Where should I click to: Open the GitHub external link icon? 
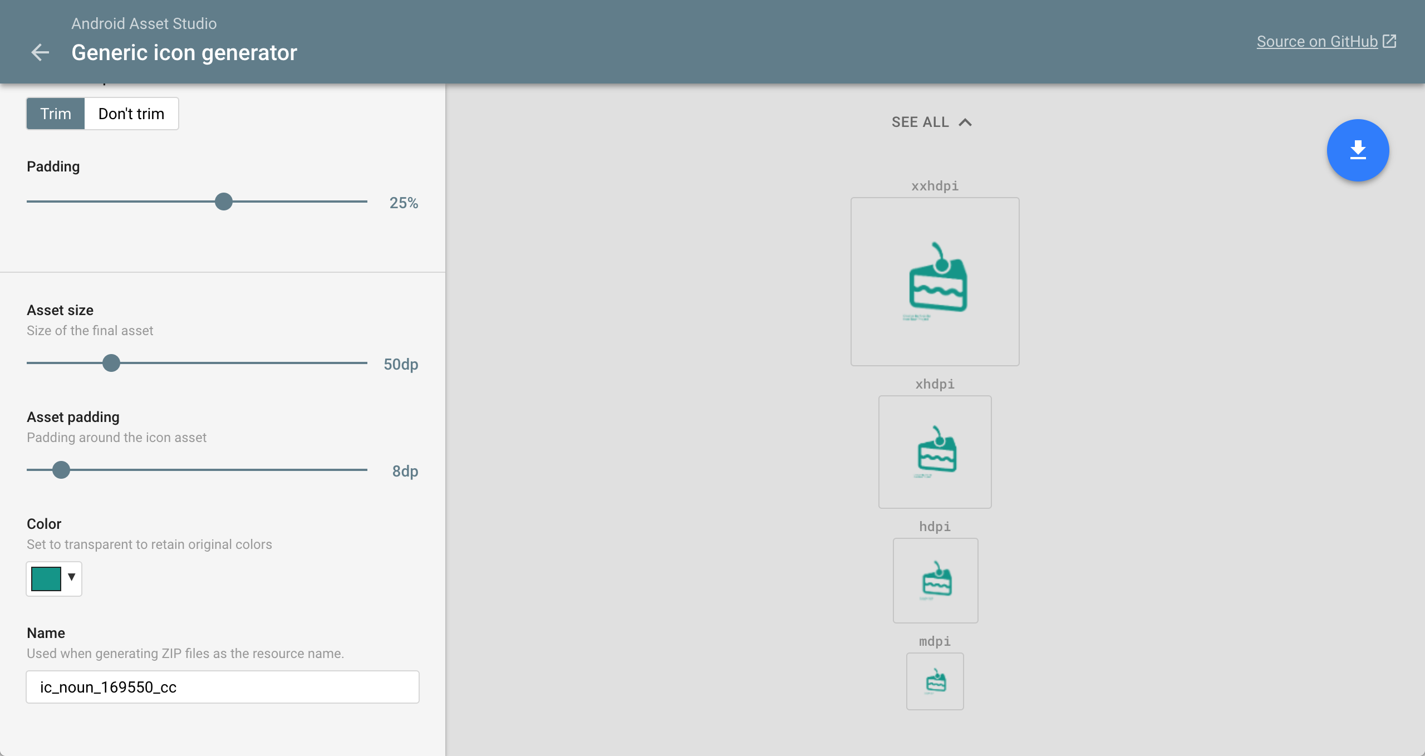1390,41
